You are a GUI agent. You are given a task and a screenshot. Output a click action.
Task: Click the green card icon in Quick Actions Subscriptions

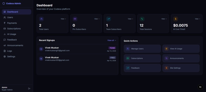point(128,58)
